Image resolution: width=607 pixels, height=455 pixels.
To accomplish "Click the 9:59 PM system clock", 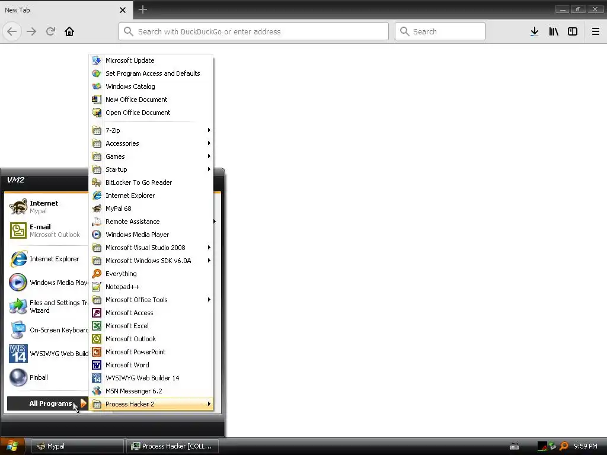I will 585,446.
